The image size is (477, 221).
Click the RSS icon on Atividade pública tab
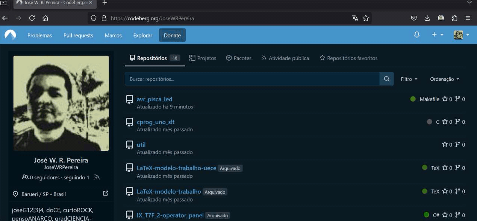(x=264, y=58)
